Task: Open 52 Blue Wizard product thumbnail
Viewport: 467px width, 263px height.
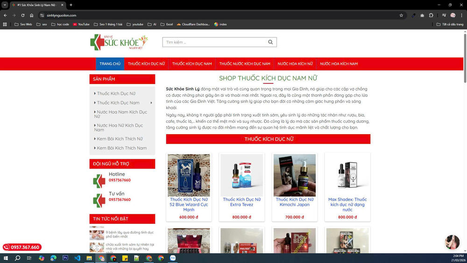Action: 189,175
